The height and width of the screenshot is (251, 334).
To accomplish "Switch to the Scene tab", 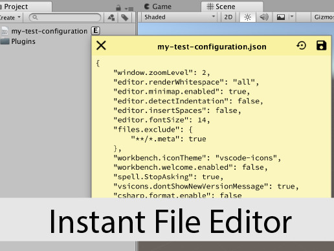I will tap(232, 6).
